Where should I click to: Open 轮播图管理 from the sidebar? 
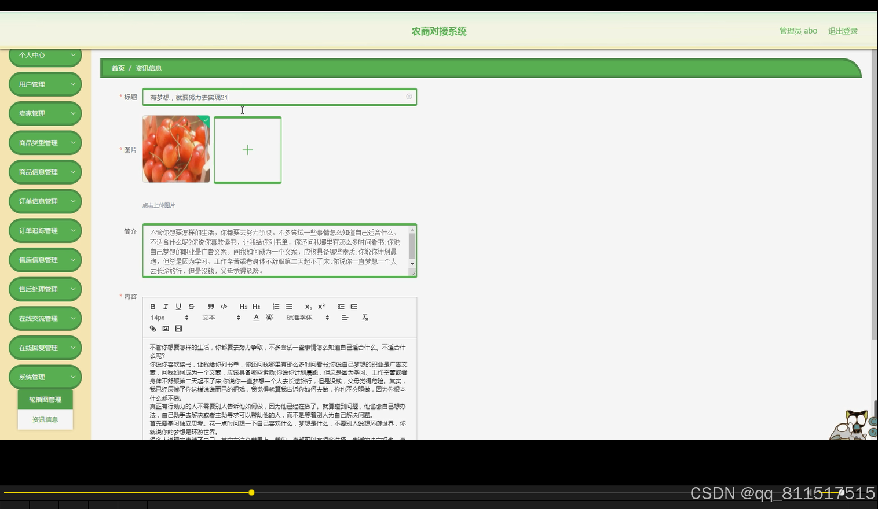click(45, 398)
